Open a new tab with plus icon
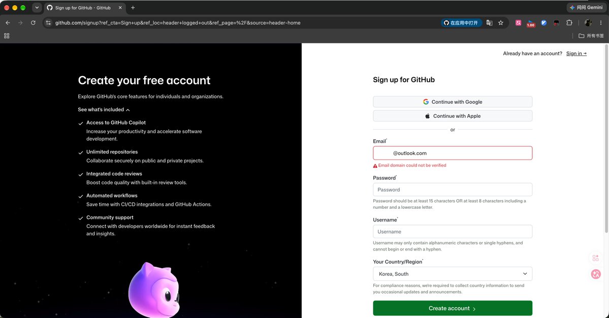 (133, 8)
